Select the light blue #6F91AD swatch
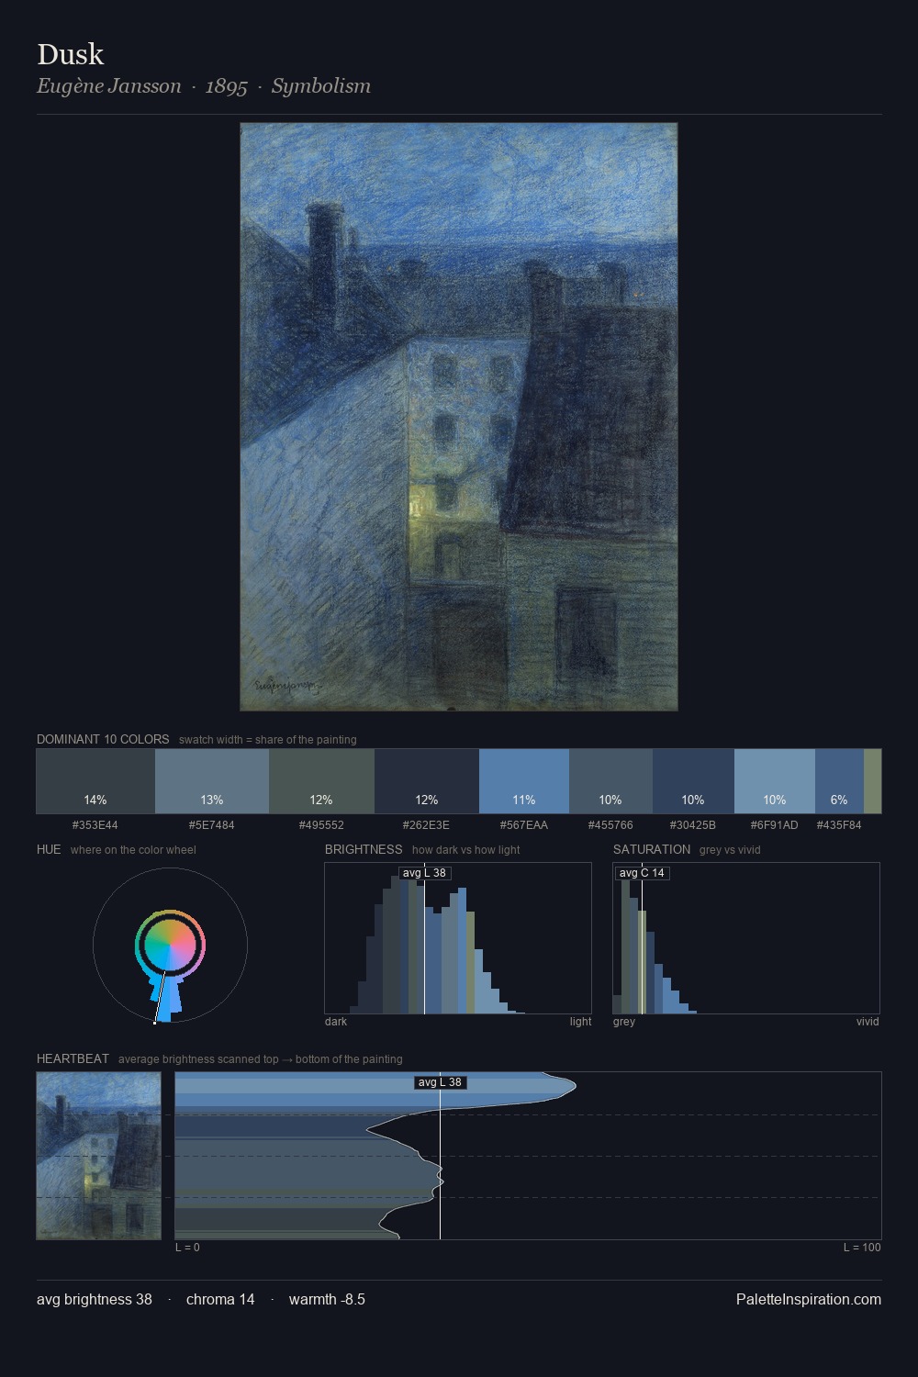Image resolution: width=918 pixels, height=1377 pixels. coord(775,781)
